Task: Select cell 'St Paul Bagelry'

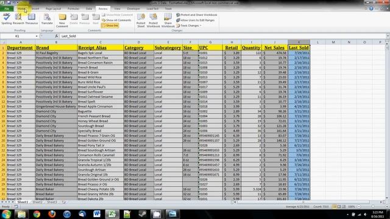Action: point(56,53)
